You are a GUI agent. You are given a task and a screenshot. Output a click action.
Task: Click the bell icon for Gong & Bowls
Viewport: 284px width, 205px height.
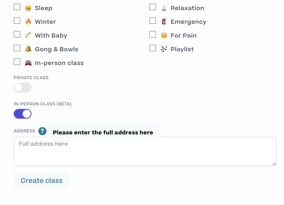(28, 49)
